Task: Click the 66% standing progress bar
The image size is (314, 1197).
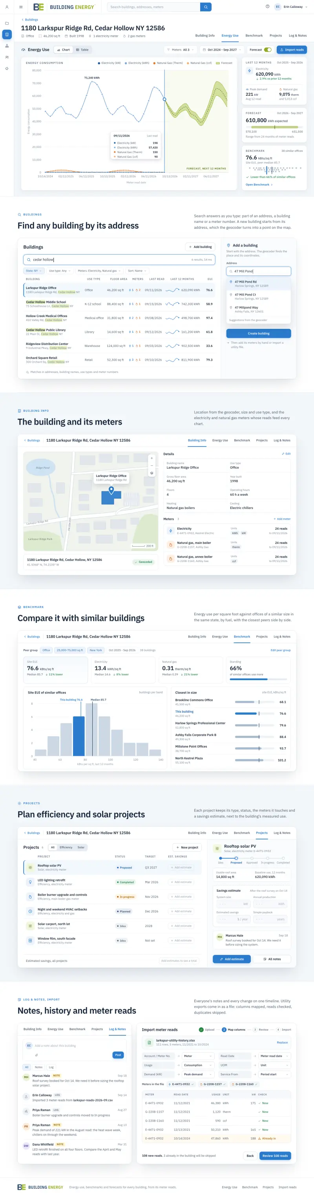Action: [258, 679]
